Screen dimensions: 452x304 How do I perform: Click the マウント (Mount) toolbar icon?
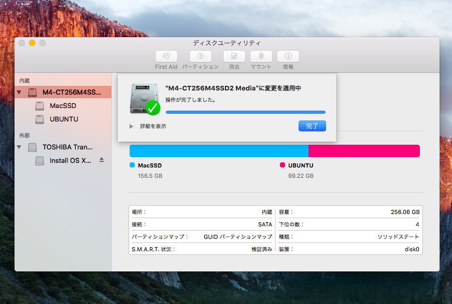pyautogui.click(x=261, y=56)
